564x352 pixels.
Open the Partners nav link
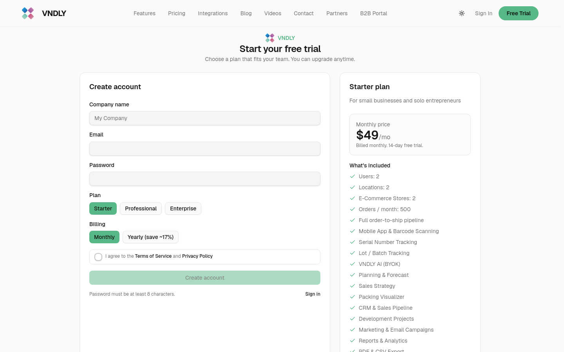click(337, 13)
